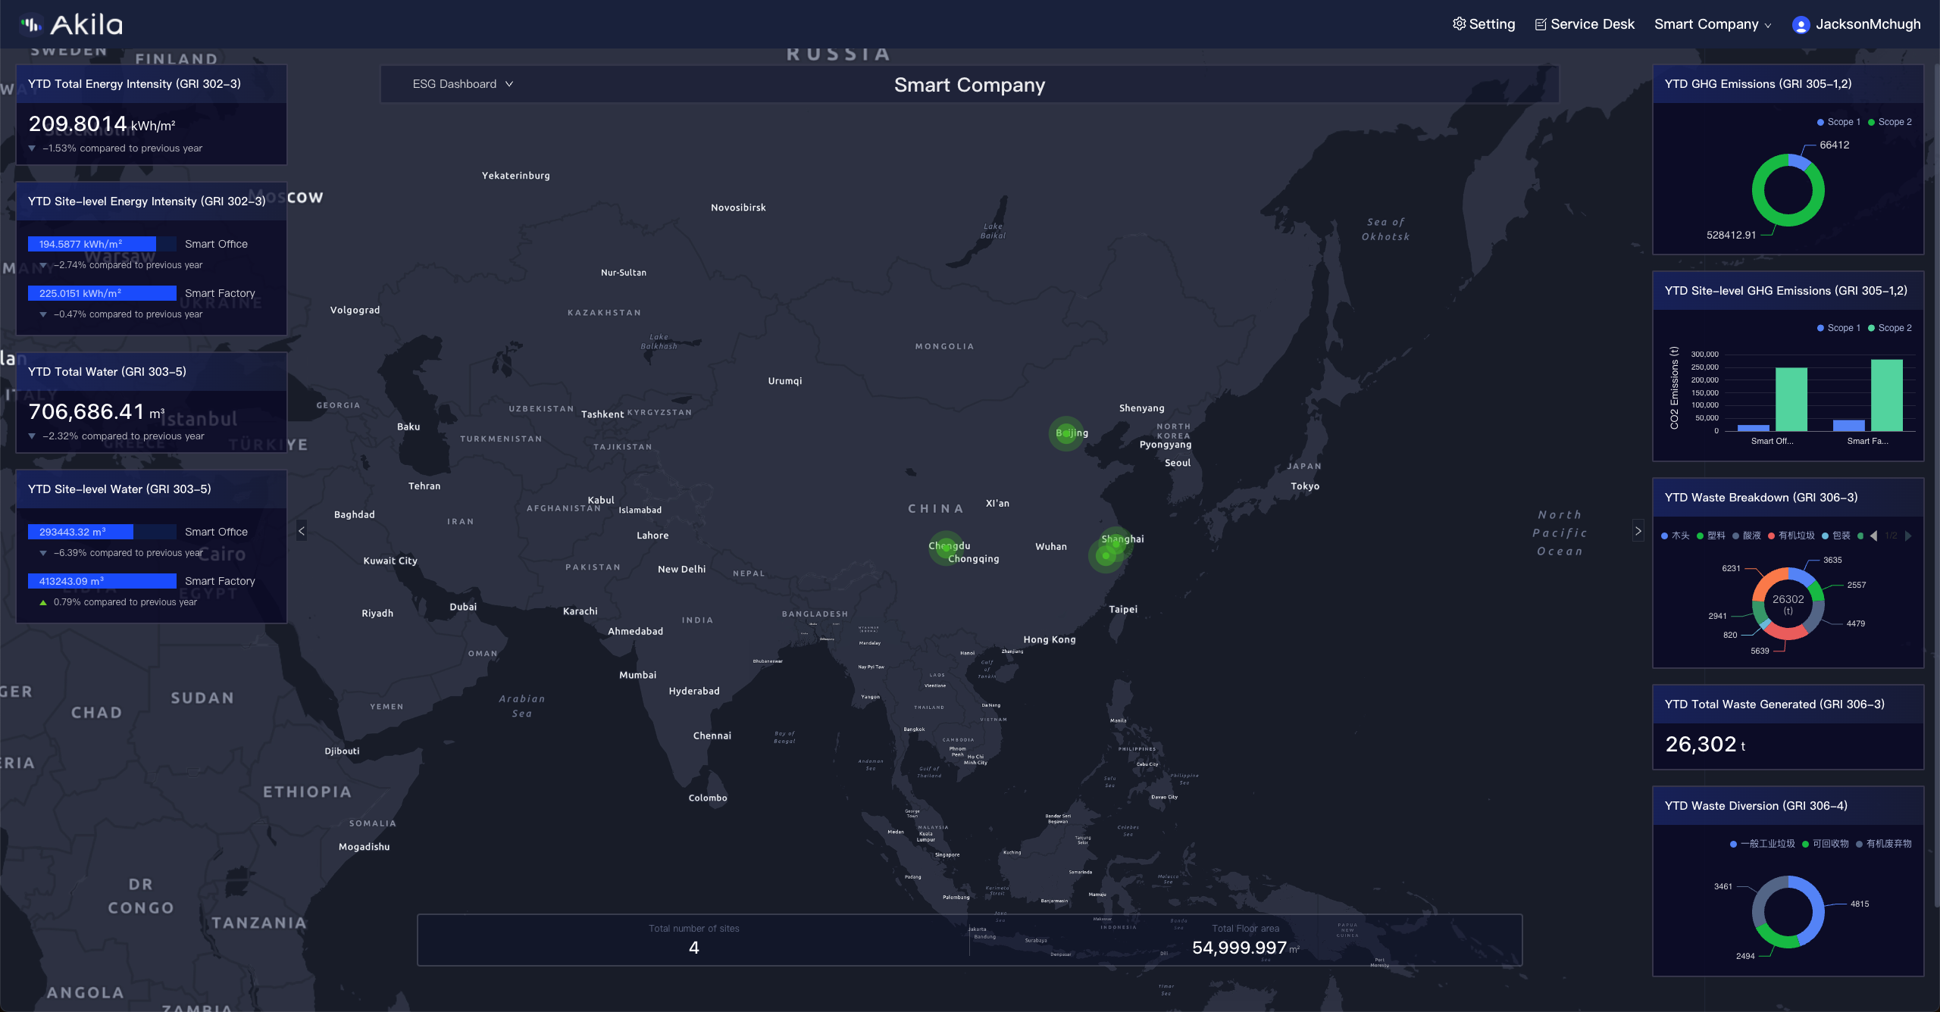Click the Service Desk icon
1940x1012 pixels.
(1541, 24)
